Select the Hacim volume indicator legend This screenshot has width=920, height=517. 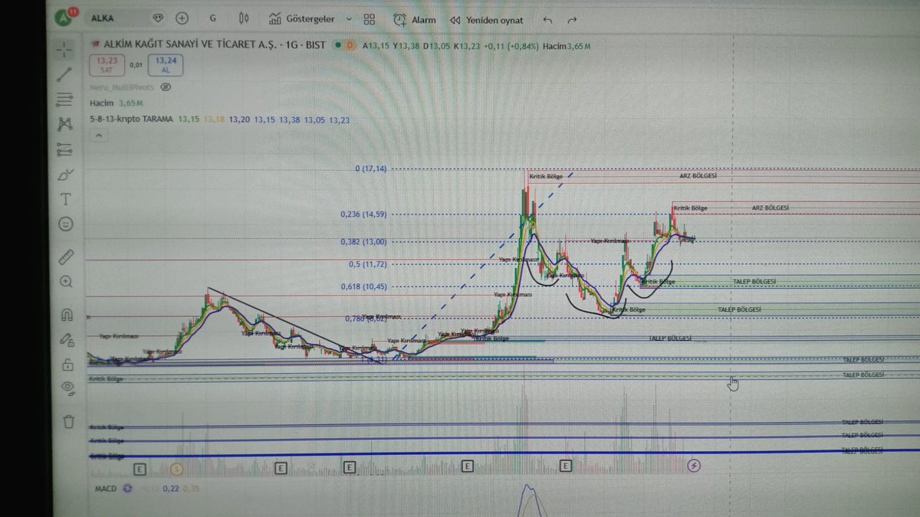101,103
